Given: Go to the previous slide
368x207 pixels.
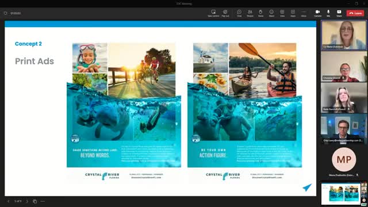Looking at the screenshot, I should click(x=9, y=201).
